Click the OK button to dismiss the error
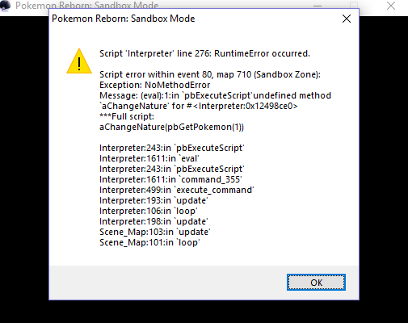Screen dimensions: 408x323 316,283
